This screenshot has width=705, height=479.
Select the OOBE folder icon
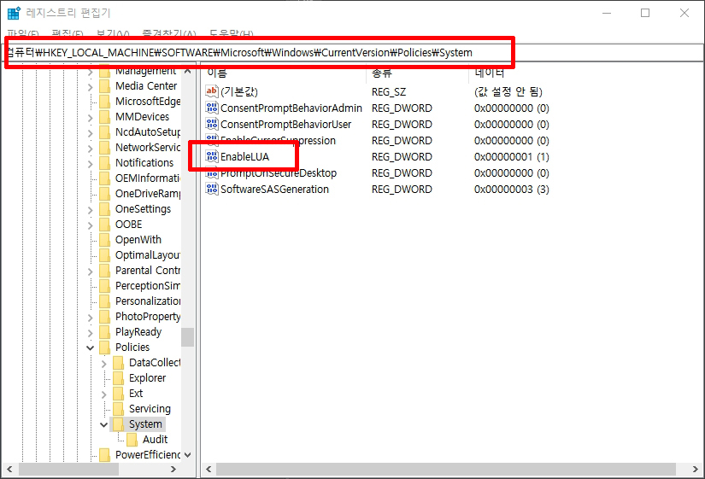[x=104, y=225]
